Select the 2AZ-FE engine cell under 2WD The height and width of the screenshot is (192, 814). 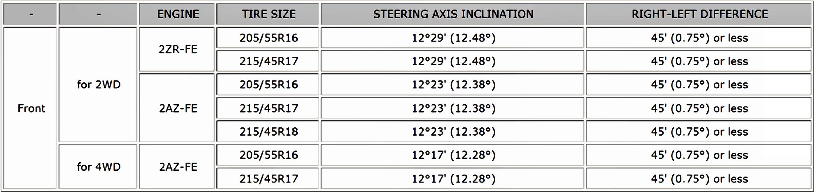[x=178, y=108]
